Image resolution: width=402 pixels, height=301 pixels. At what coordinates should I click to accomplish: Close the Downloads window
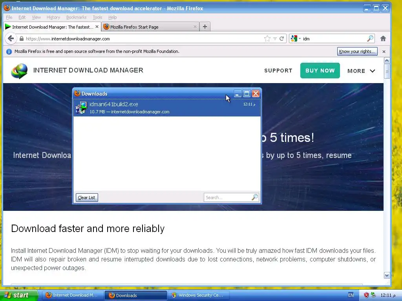pos(256,94)
